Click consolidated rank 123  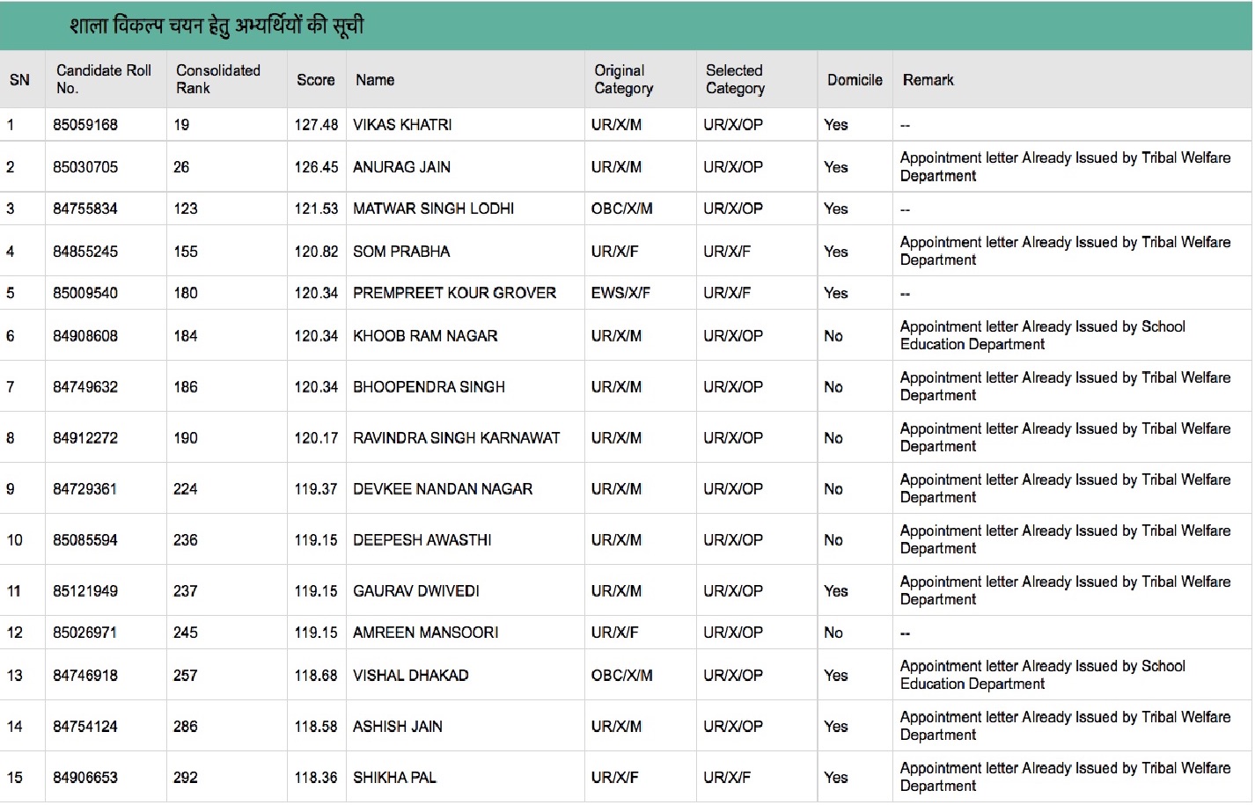[x=186, y=209]
